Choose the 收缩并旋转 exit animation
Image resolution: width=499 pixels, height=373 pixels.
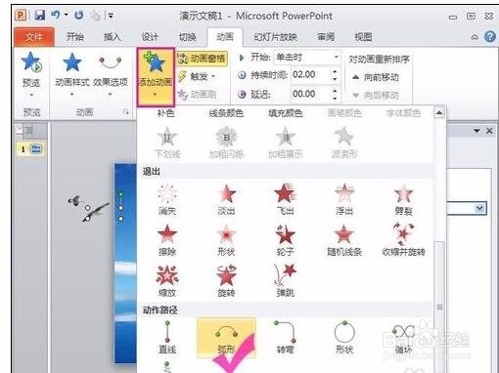pos(404,240)
